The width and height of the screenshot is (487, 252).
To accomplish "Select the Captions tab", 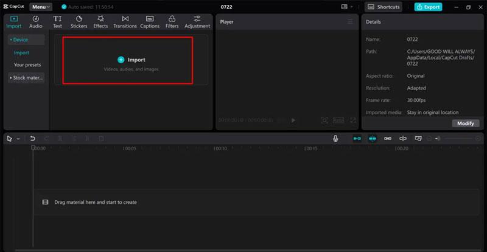I will tap(150, 22).
